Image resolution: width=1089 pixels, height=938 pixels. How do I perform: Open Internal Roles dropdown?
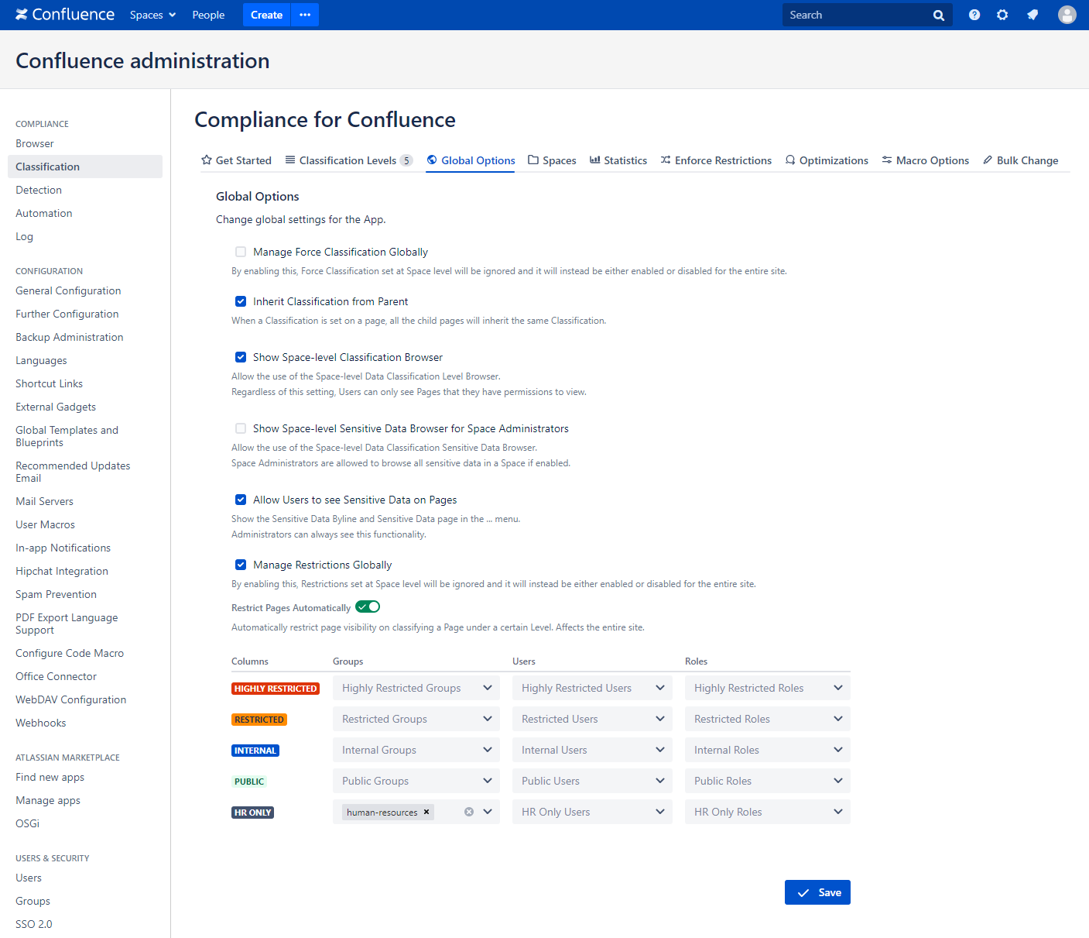768,750
